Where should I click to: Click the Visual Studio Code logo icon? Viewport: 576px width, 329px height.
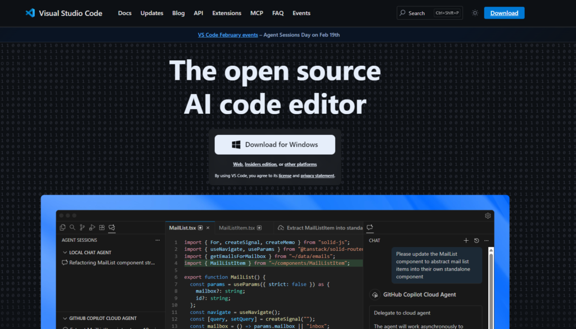(30, 13)
